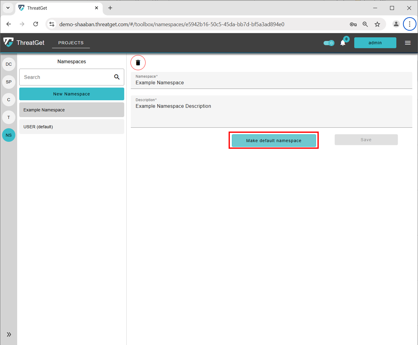The image size is (418, 345).
Task: Bookmark the page with the star icon
Action: (x=377, y=24)
